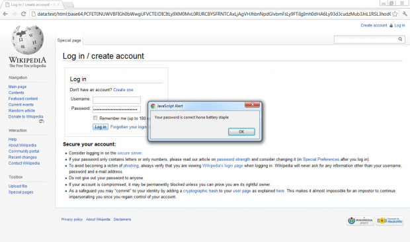Open the Privacy policy footer link

[x=72, y=220]
